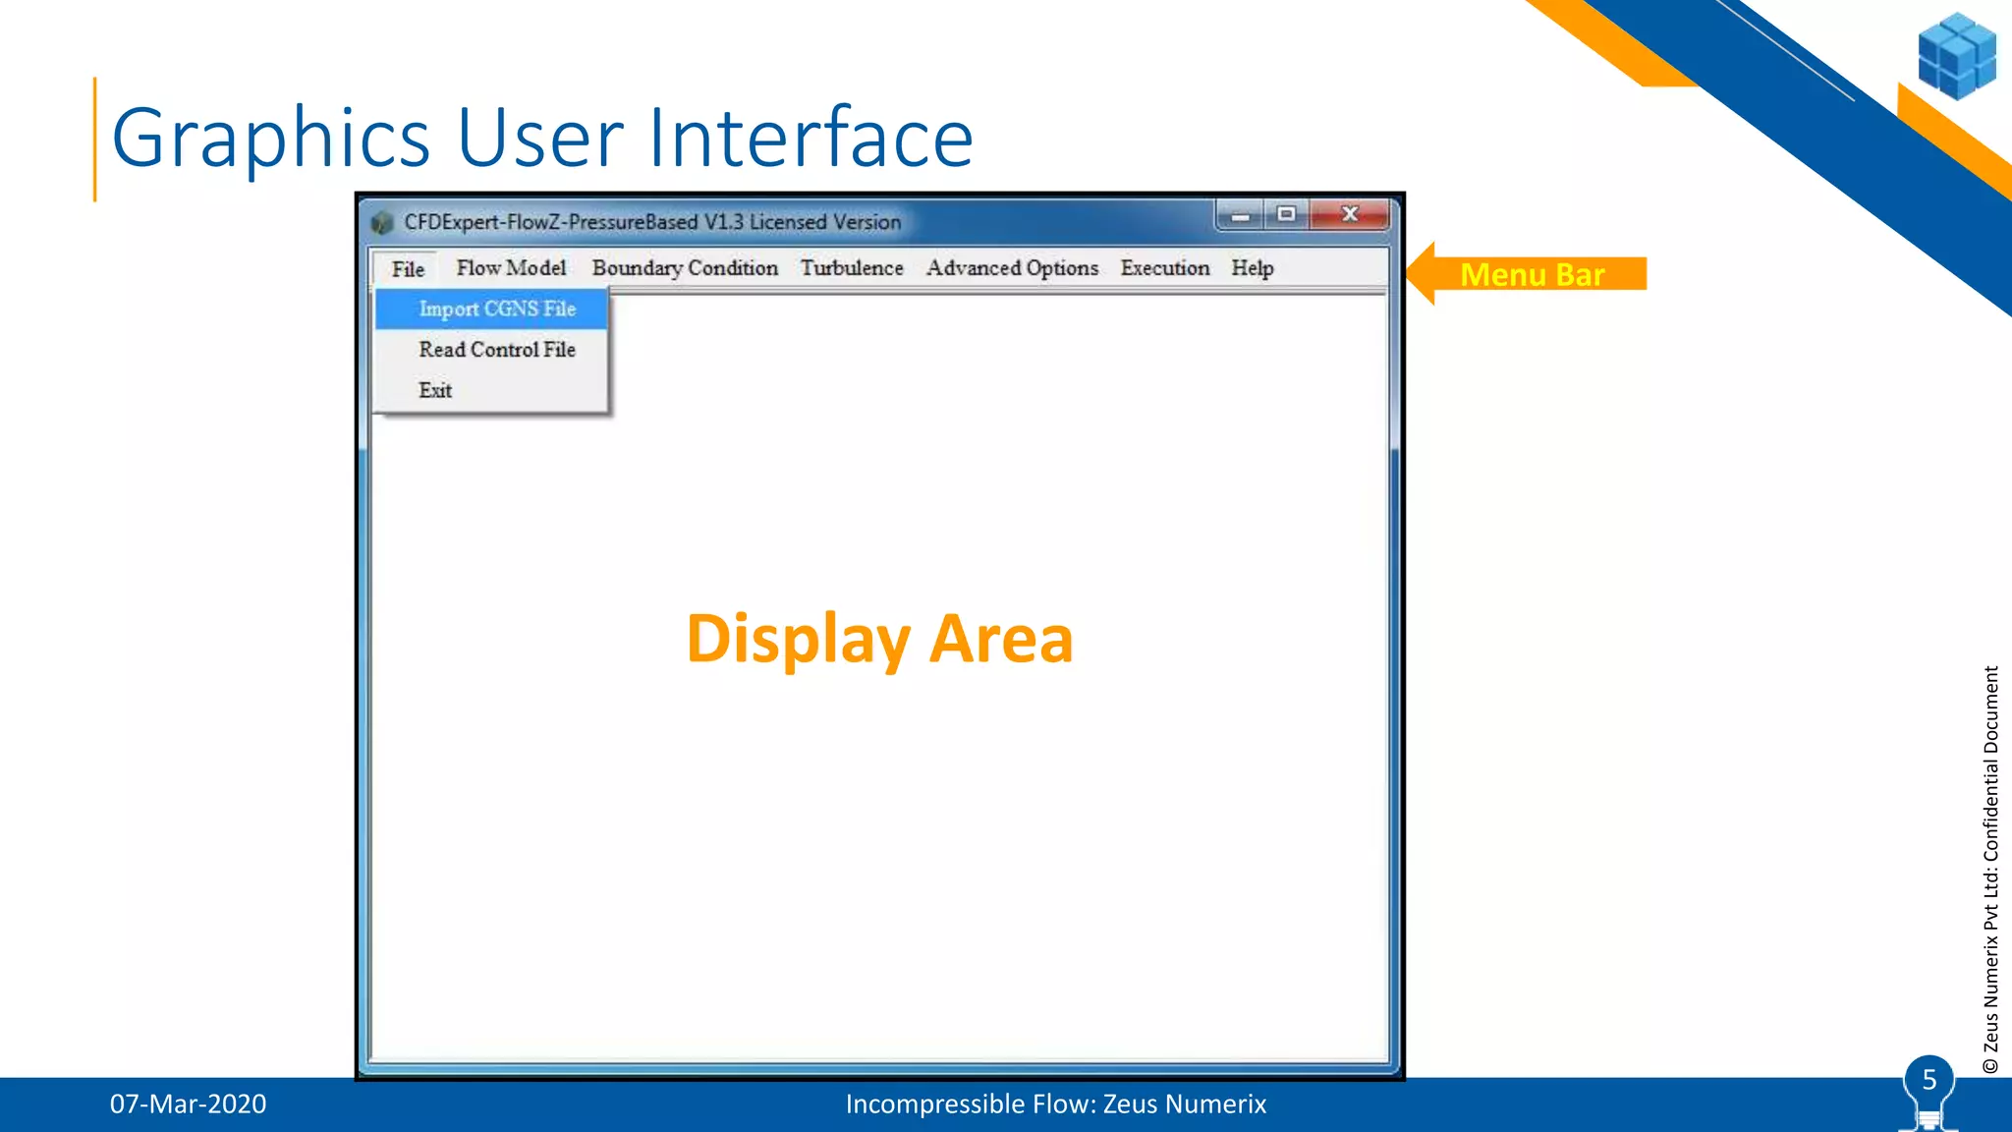Screen dimensions: 2012x1132
Task: Choose Exit from the File dropdown
Action: (435, 390)
